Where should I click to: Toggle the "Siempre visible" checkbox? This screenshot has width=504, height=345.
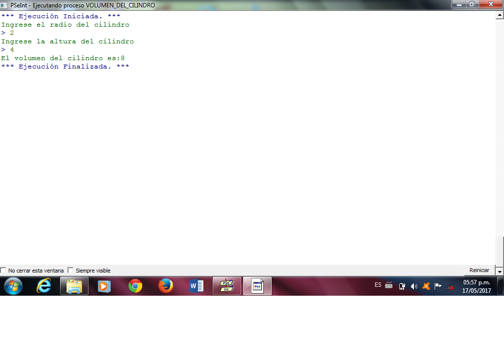pos(70,271)
